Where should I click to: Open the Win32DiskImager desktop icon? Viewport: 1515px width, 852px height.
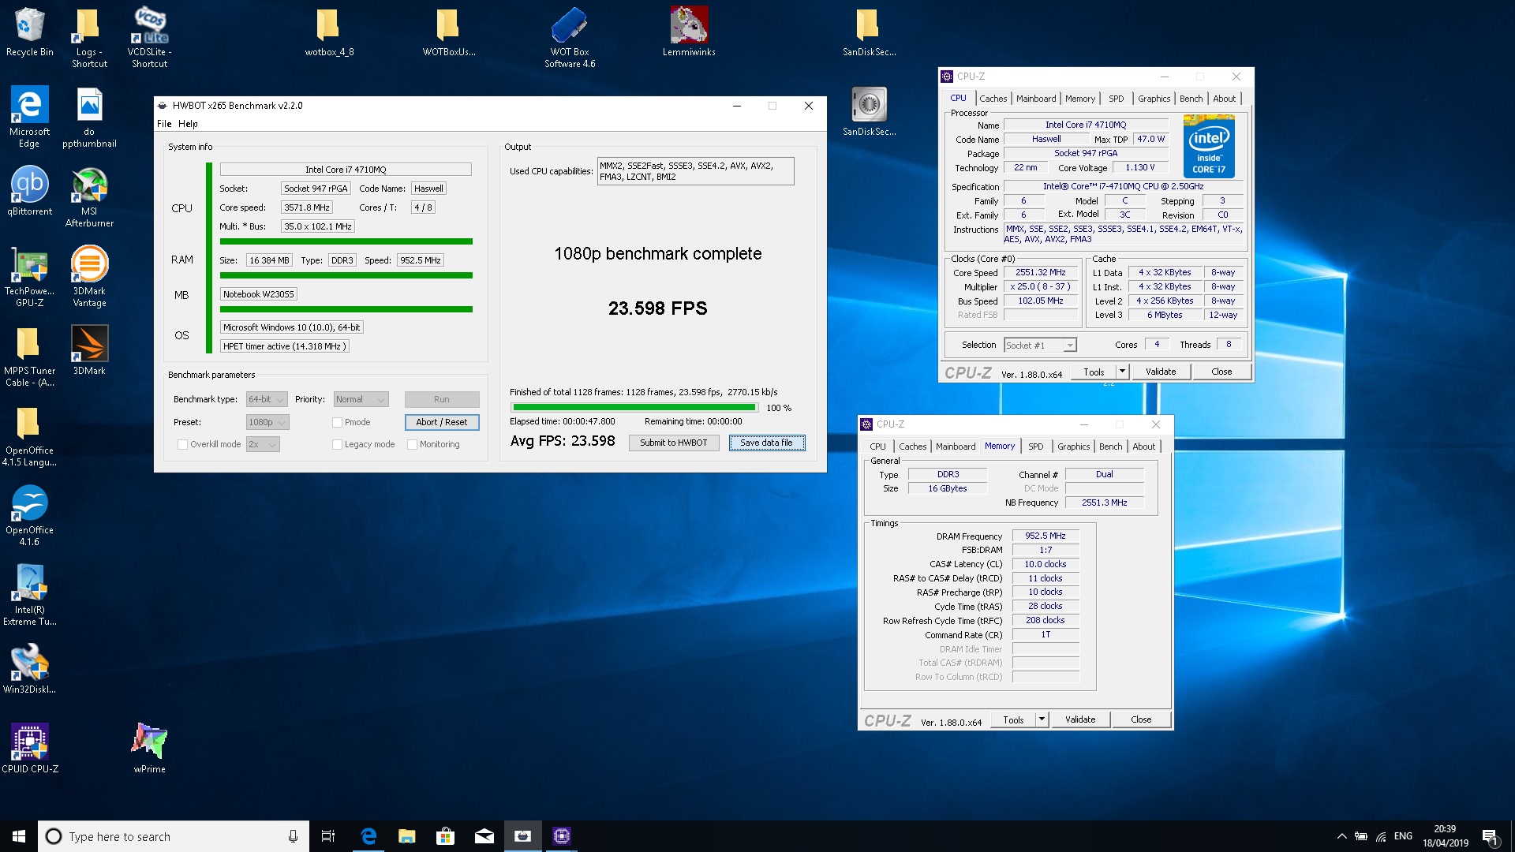29,669
